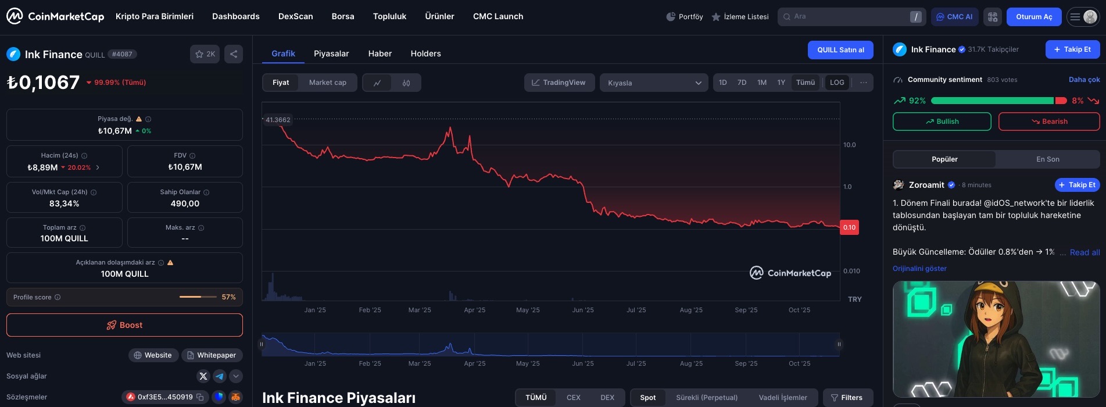This screenshot has height=407, width=1106.
Task: Click right handle of chart range selector
Action: [839, 344]
